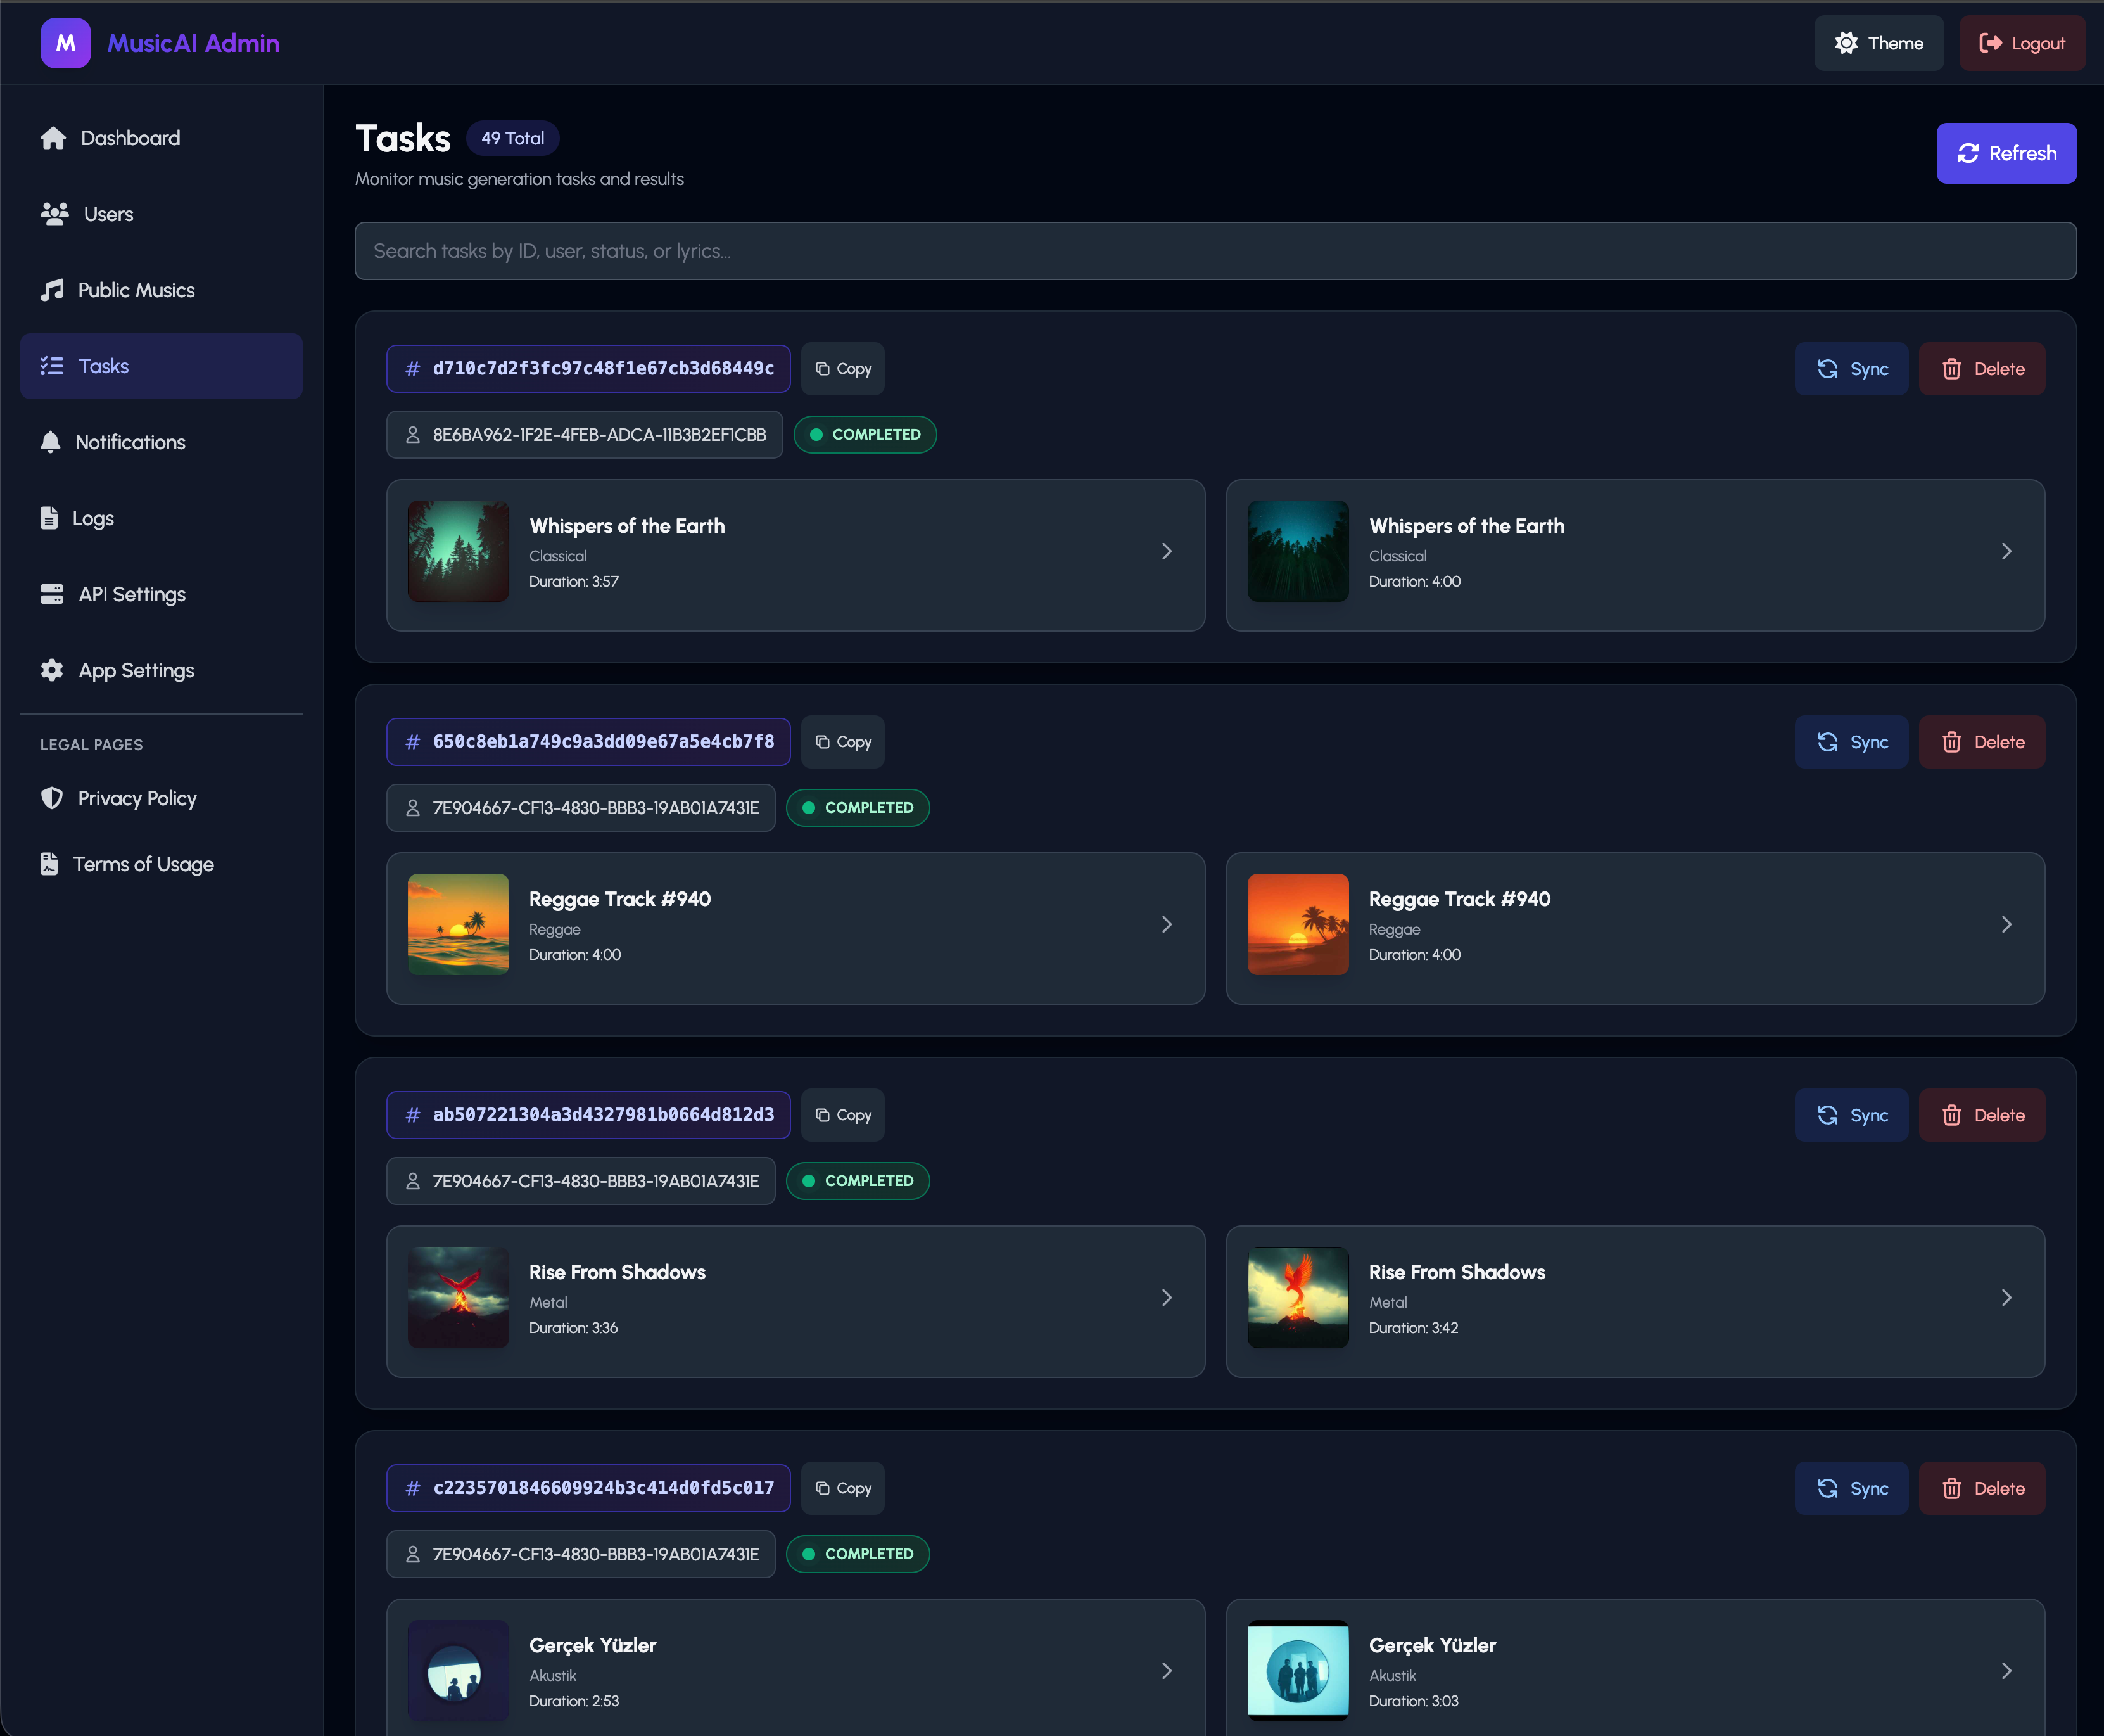Click the App Settings gear icon
Image resolution: width=2104 pixels, height=1736 pixels.
52,670
